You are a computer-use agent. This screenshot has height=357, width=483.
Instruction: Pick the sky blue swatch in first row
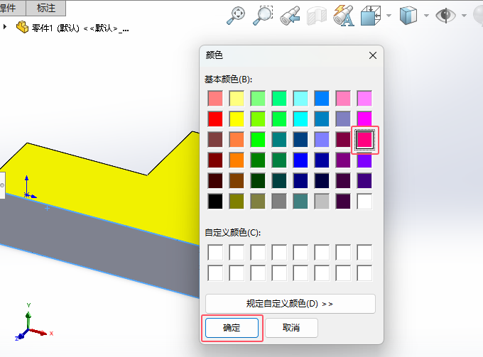click(322, 98)
